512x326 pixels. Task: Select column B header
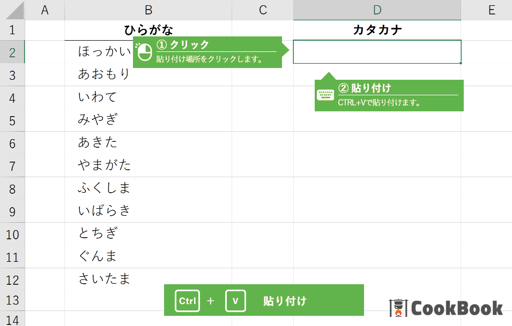click(149, 10)
